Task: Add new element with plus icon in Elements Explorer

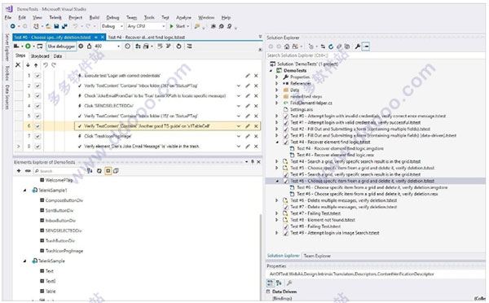Action: point(19,171)
